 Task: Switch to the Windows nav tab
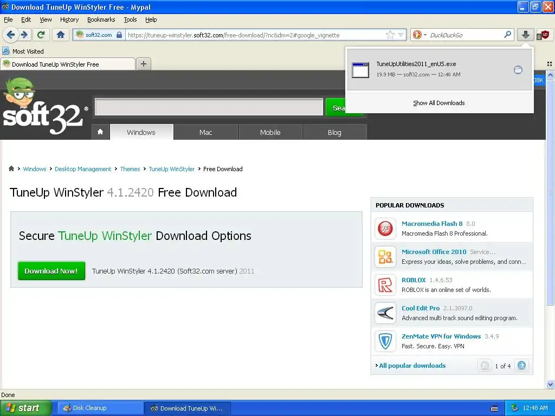(141, 132)
